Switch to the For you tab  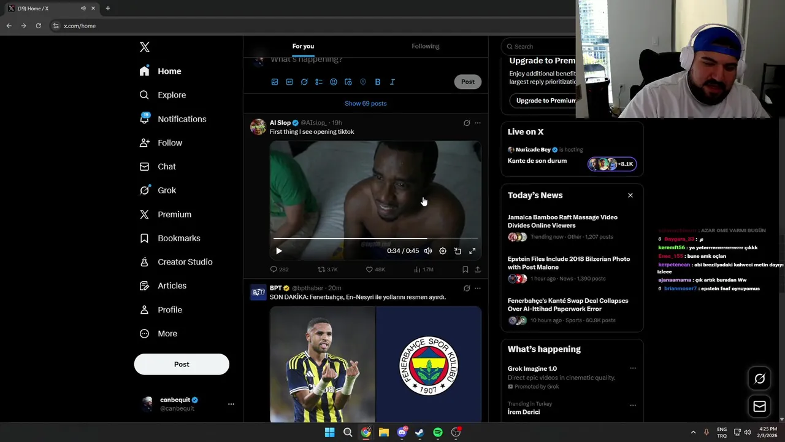[303, 46]
